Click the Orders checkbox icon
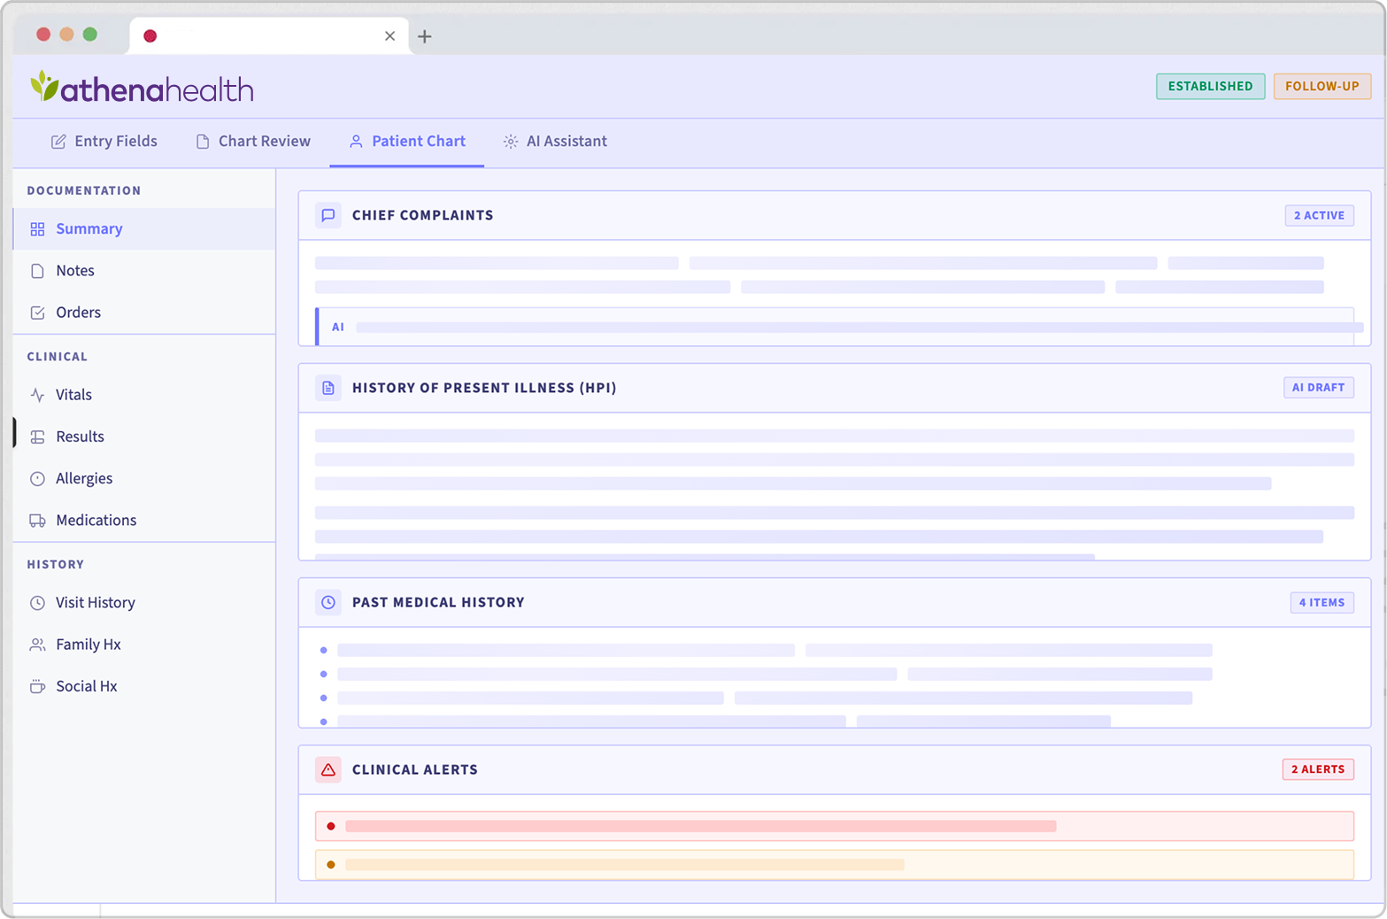Image resolution: width=1387 pixels, height=919 pixels. 37,313
